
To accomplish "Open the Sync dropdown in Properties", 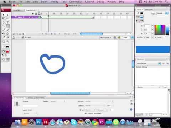I will click(x=90, y=110).
